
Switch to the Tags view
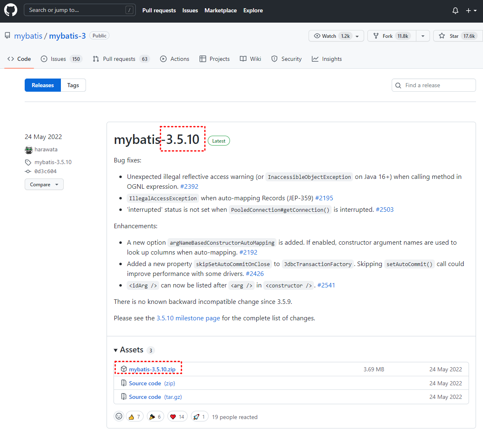click(x=73, y=85)
